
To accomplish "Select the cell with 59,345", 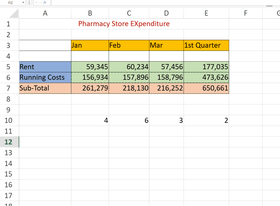I will (90, 67).
